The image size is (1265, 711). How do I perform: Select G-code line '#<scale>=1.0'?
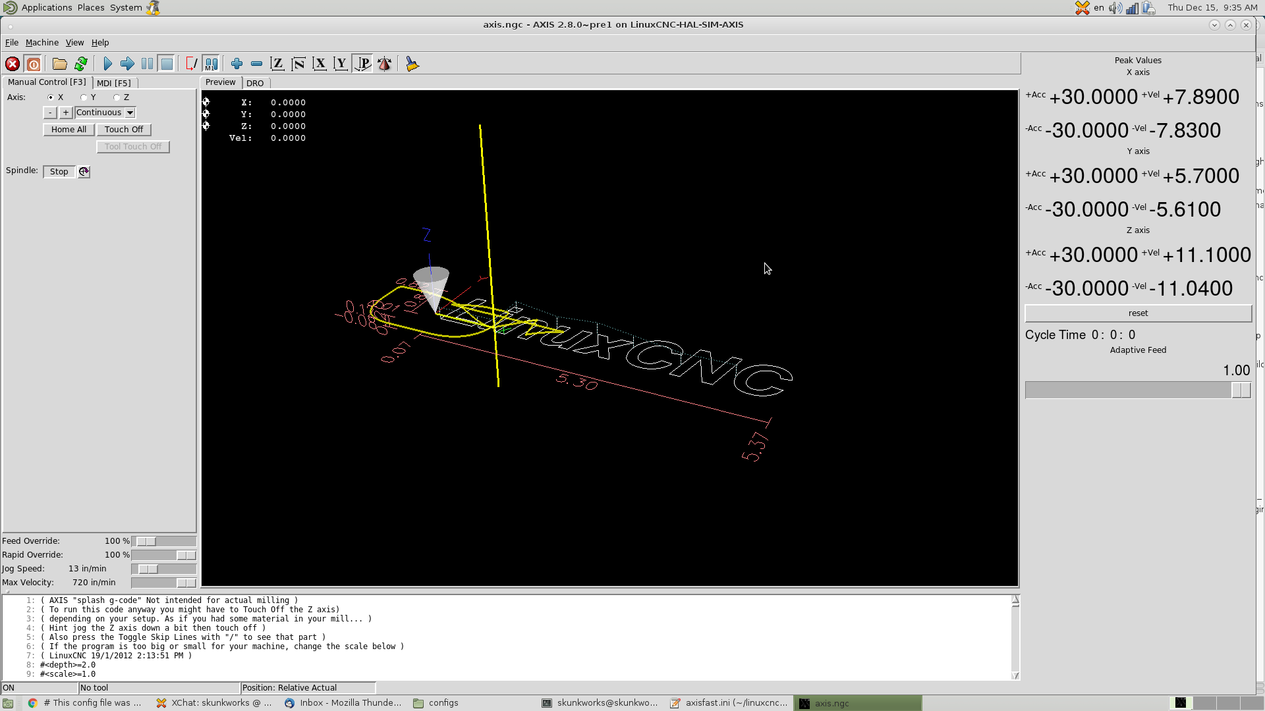[x=67, y=674]
